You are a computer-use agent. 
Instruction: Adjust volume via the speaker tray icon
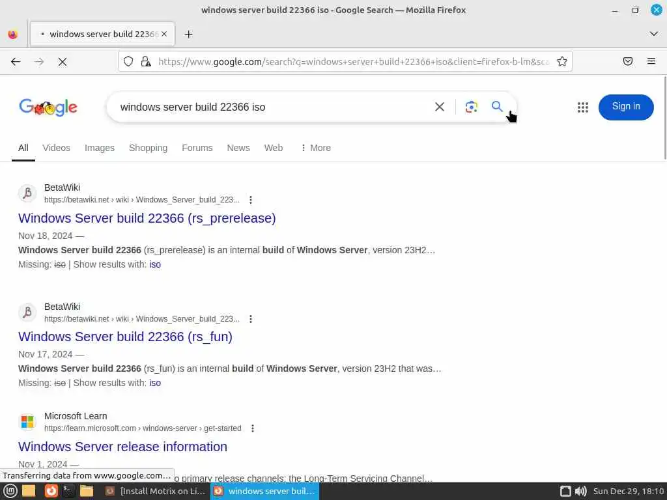[580, 492]
